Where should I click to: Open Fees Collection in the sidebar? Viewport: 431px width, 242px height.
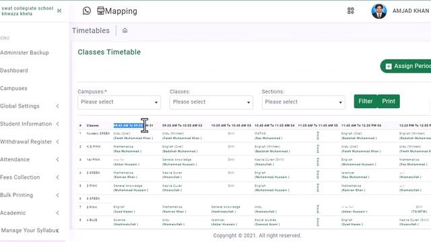(20, 177)
